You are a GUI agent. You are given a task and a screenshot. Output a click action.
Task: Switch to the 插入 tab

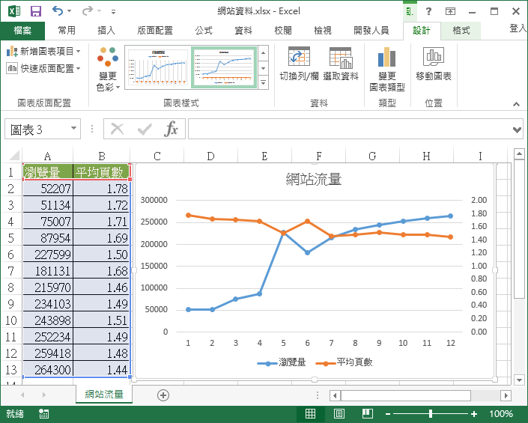tap(106, 31)
